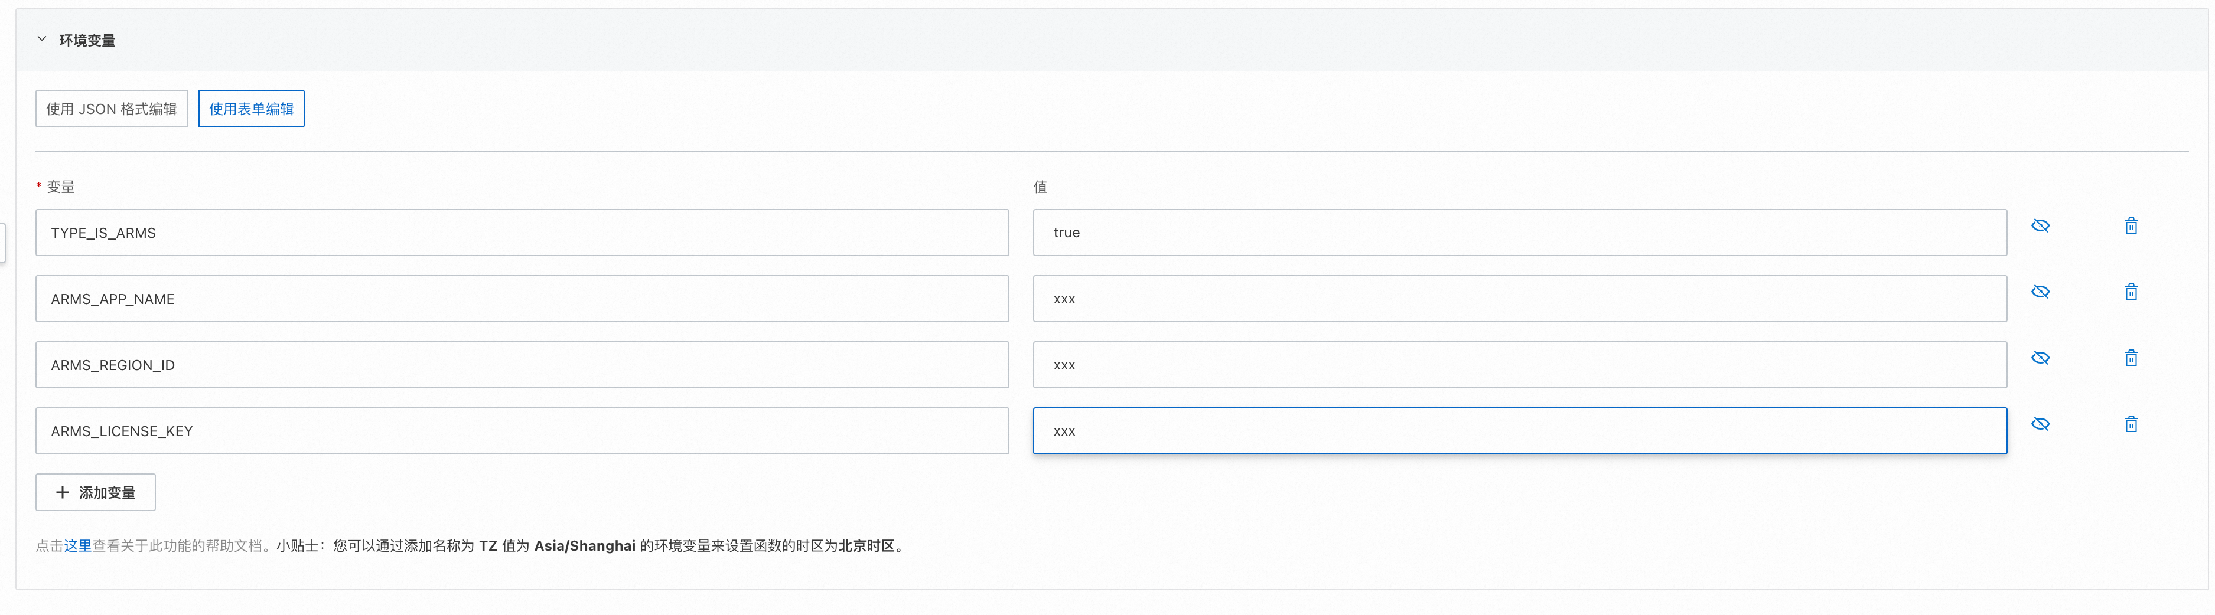Click the 环境变量 section title
The width and height of the screenshot is (2215, 615).
point(87,40)
